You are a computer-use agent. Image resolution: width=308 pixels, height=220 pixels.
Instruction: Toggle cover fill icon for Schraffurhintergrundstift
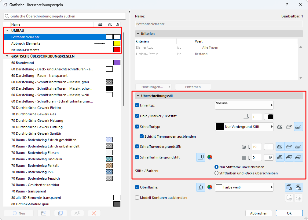(x=289, y=157)
